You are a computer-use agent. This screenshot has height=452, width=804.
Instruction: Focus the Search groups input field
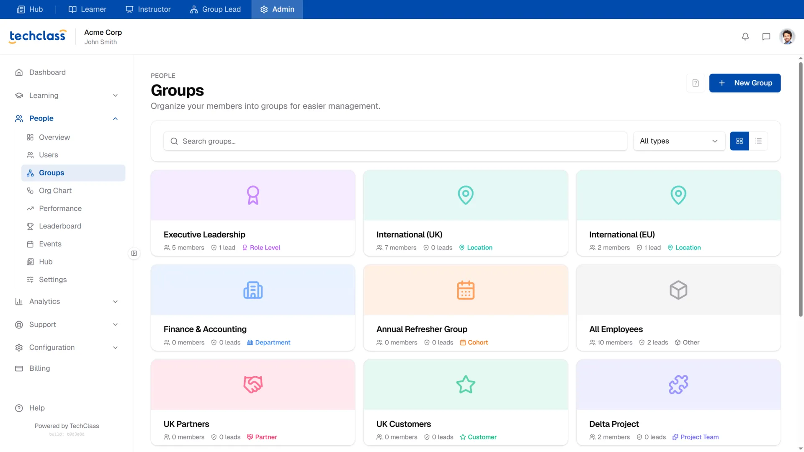pyautogui.click(x=395, y=141)
